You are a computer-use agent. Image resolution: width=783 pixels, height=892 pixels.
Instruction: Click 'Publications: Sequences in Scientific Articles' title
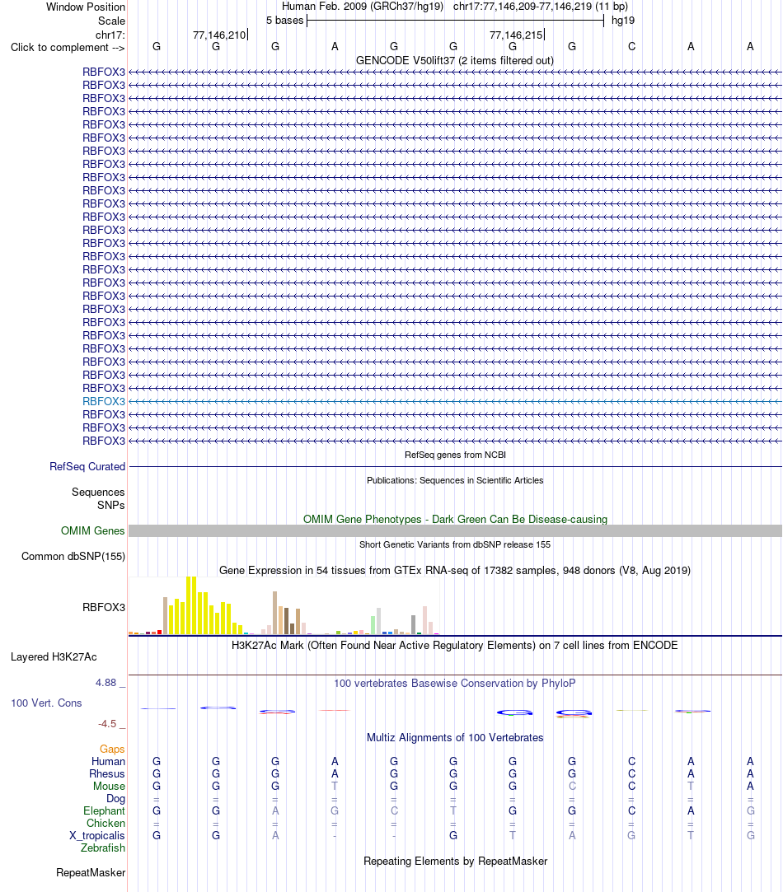pyautogui.click(x=455, y=480)
